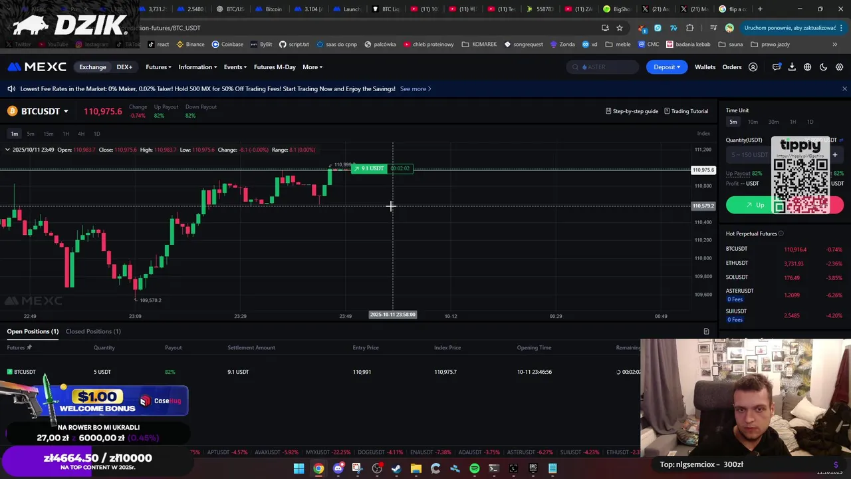Select the Open Positions tab
The image size is (851, 479).
[33, 331]
